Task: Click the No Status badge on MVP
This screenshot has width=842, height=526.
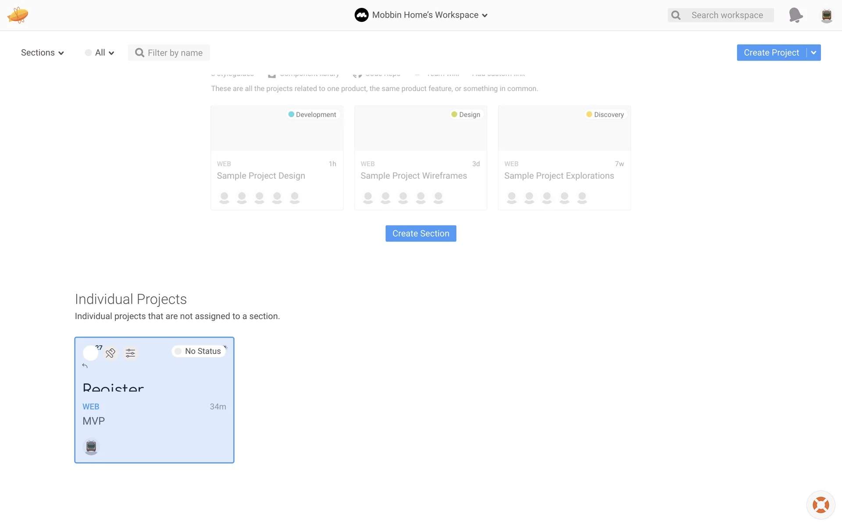Action: (x=199, y=351)
